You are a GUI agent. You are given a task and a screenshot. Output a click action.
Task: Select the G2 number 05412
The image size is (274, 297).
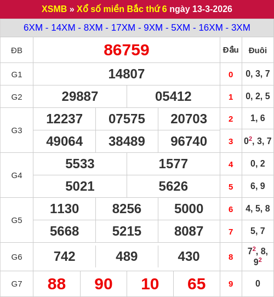(x=173, y=96)
